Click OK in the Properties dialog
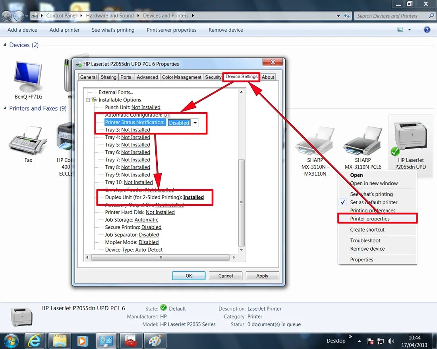The width and height of the screenshot is (437, 349). [x=189, y=276]
